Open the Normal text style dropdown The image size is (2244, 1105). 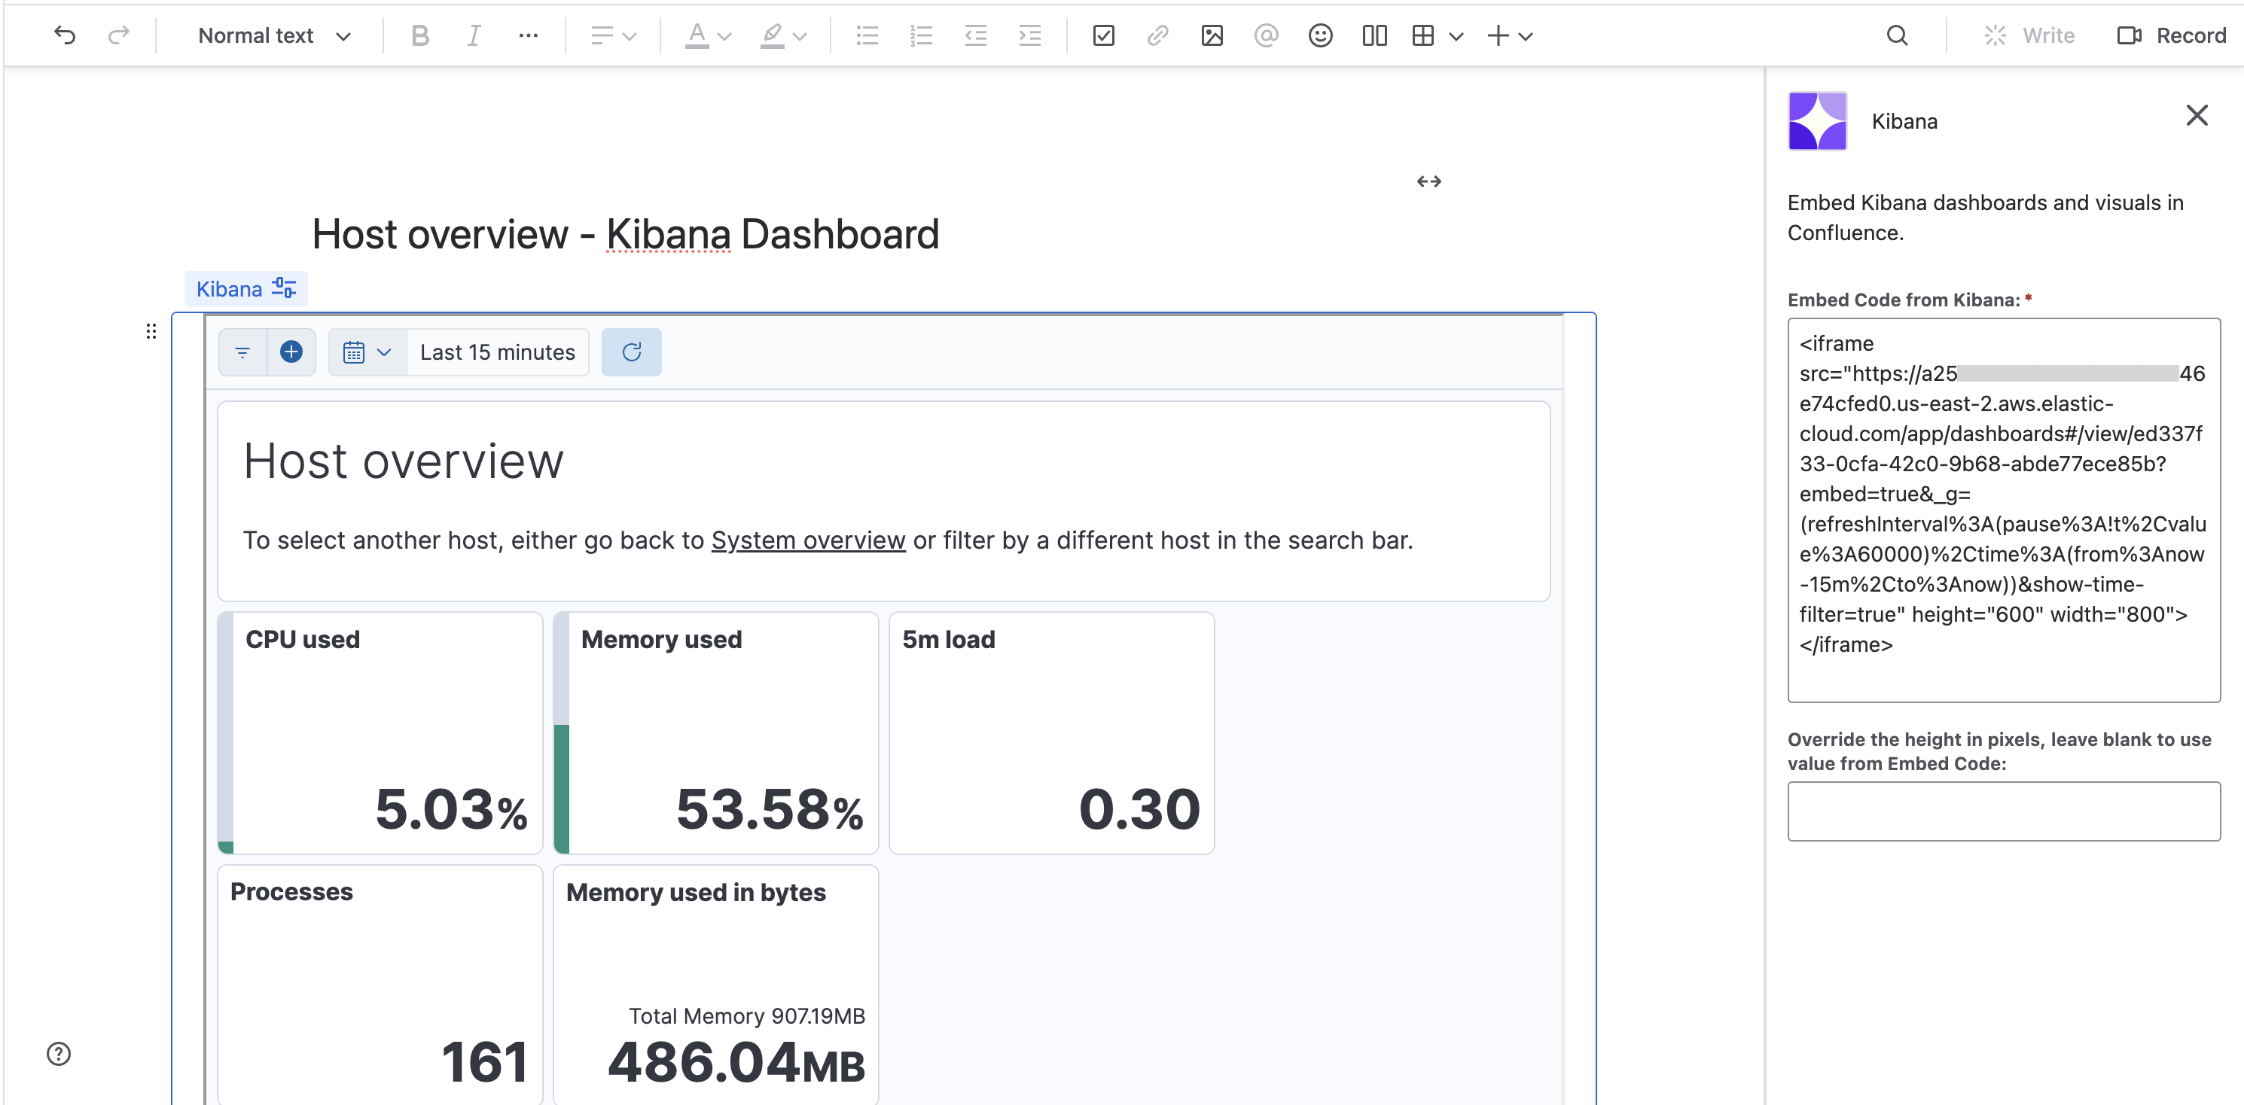point(273,35)
